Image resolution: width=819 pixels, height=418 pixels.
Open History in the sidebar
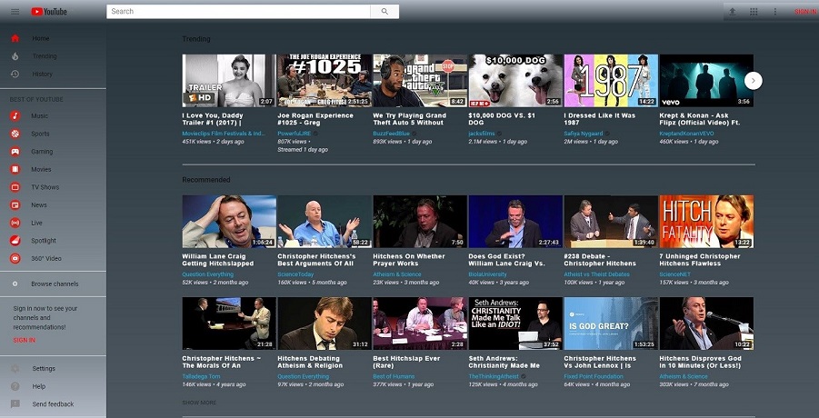tap(43, 75)
